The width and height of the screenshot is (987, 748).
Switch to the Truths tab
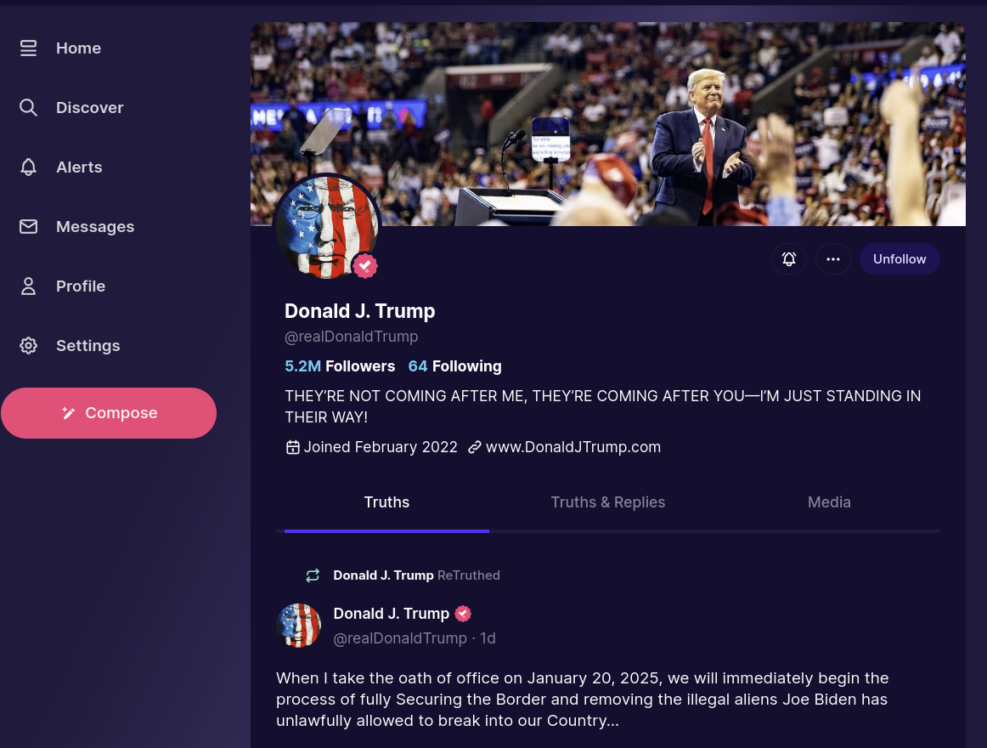[x=386, y=502]
